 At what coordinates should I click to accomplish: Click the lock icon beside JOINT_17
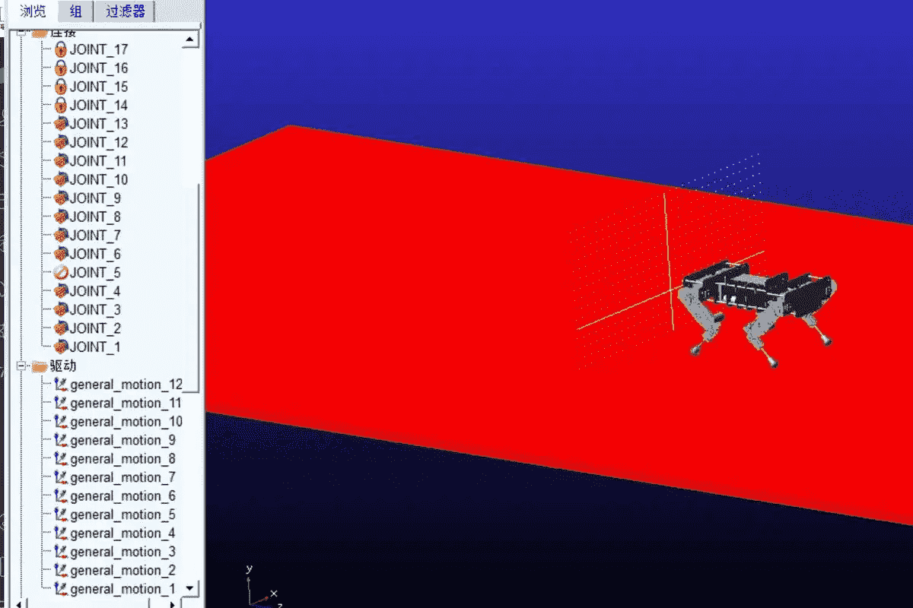(61, 49)
